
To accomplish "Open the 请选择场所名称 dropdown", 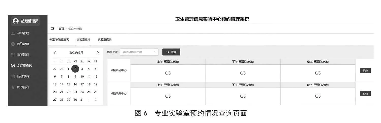I will pos(139,52).
